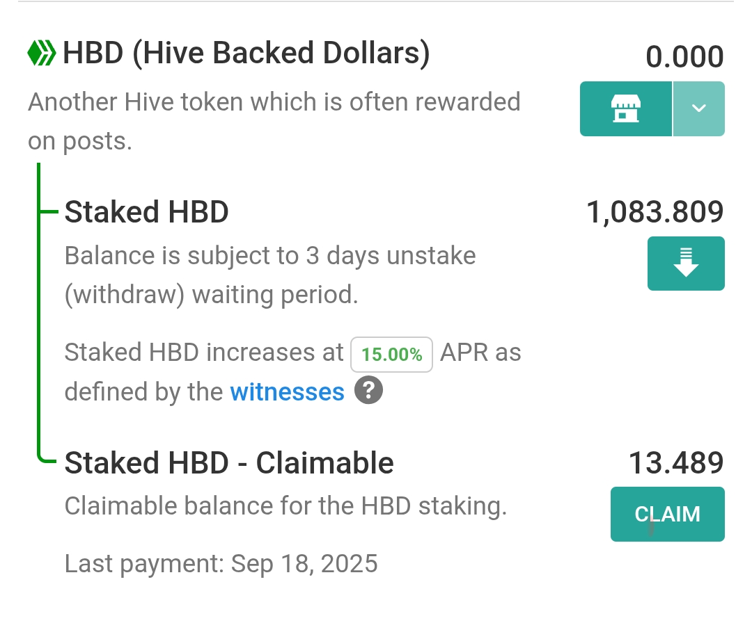Select the 0.000 HBD balance display
Viewport: 752px width, 623px height.
tap(685, 57)
